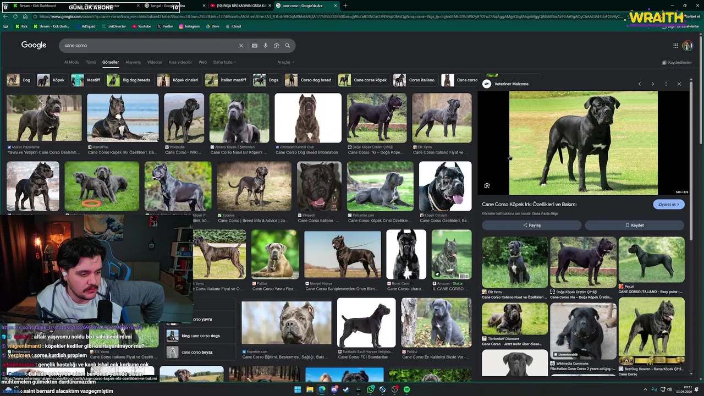Open Windows Start menu
704x396 pixels.
(x=298, y=389)
